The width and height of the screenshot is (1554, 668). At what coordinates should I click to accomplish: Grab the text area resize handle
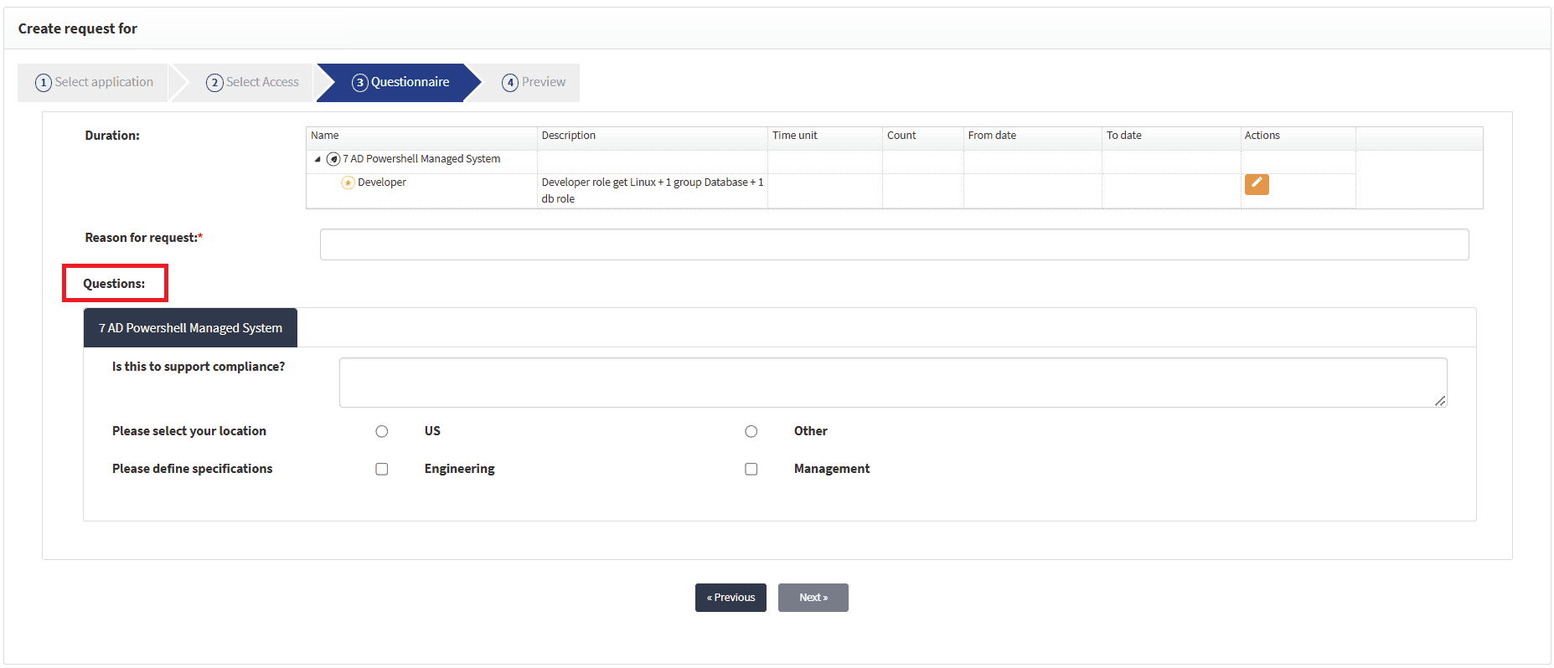pyautogui.click(x=1440, y=401)
